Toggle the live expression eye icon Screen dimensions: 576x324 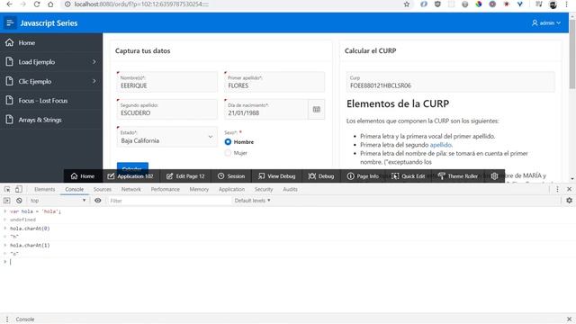click(98, 201)
